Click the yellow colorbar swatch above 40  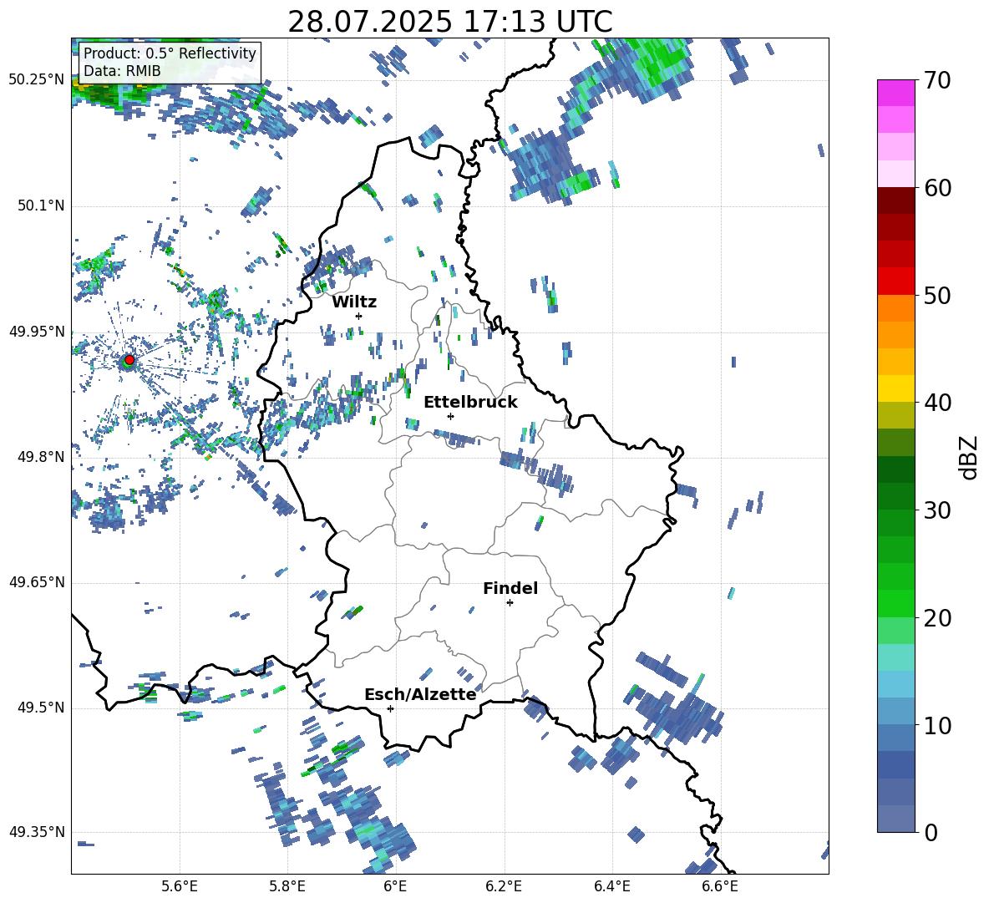[x=895, y=388]
